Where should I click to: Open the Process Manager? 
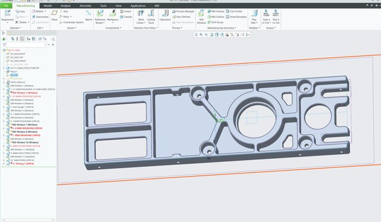(x=183, y=11)
